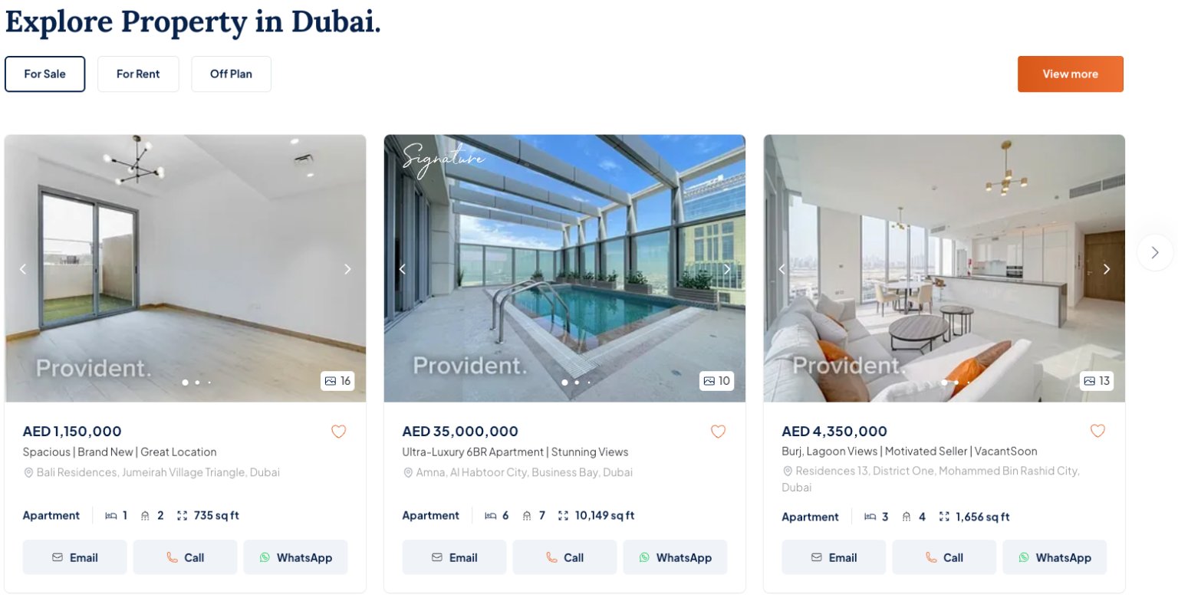Save the AED 4,350,000 listing with heart
The width and height of the screenshot is (1178, 601).
pyautogui.click(x=1097, y=431)
